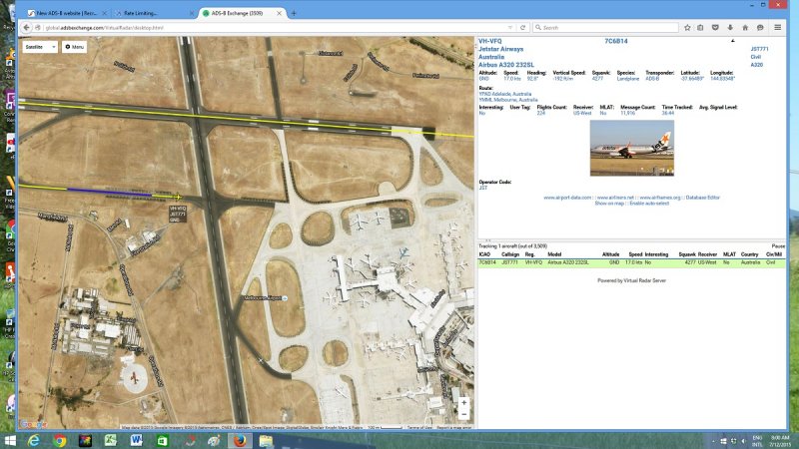Image resolution: width=799 pixels, height=449 pixels.
Task: Open the Satellite map type dropdown
Action: (x=40, y=47)
